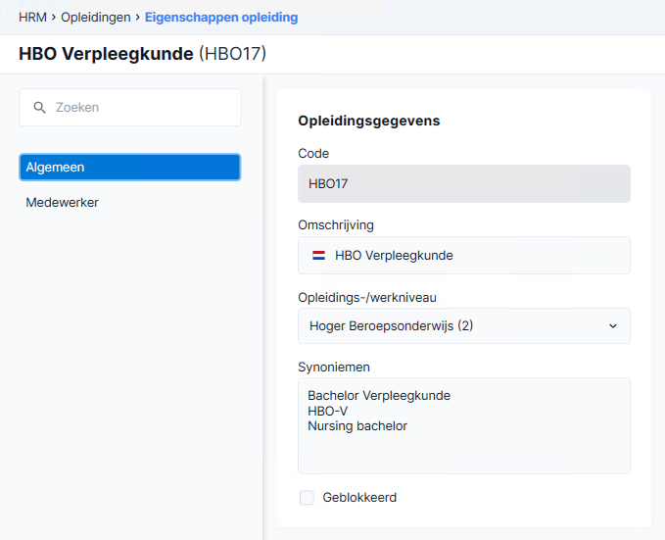Click Eigenschappen opleiding breadcrumb

[221, 18]
